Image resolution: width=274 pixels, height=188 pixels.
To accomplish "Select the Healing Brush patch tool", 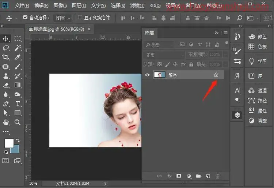I will click(x=5, y=67).
